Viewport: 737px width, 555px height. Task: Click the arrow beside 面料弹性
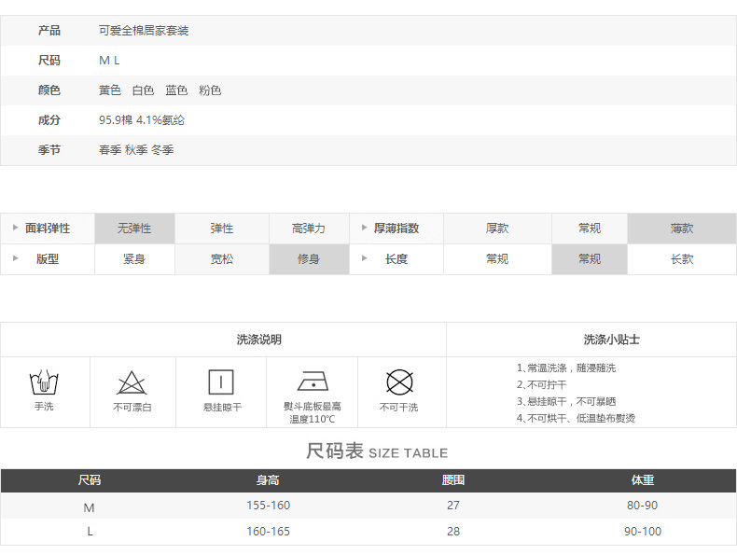point(15,228)
